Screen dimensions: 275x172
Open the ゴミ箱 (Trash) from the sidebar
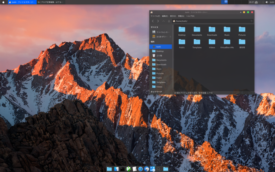click(159, 55)
